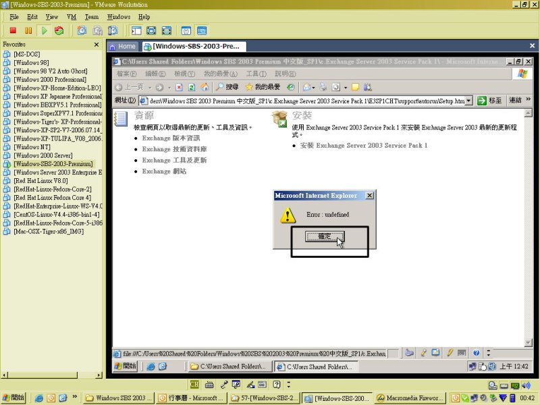Expand the host quick launch overflow chevron
This screenshot has width=540, height=405.
coord(75,397)
